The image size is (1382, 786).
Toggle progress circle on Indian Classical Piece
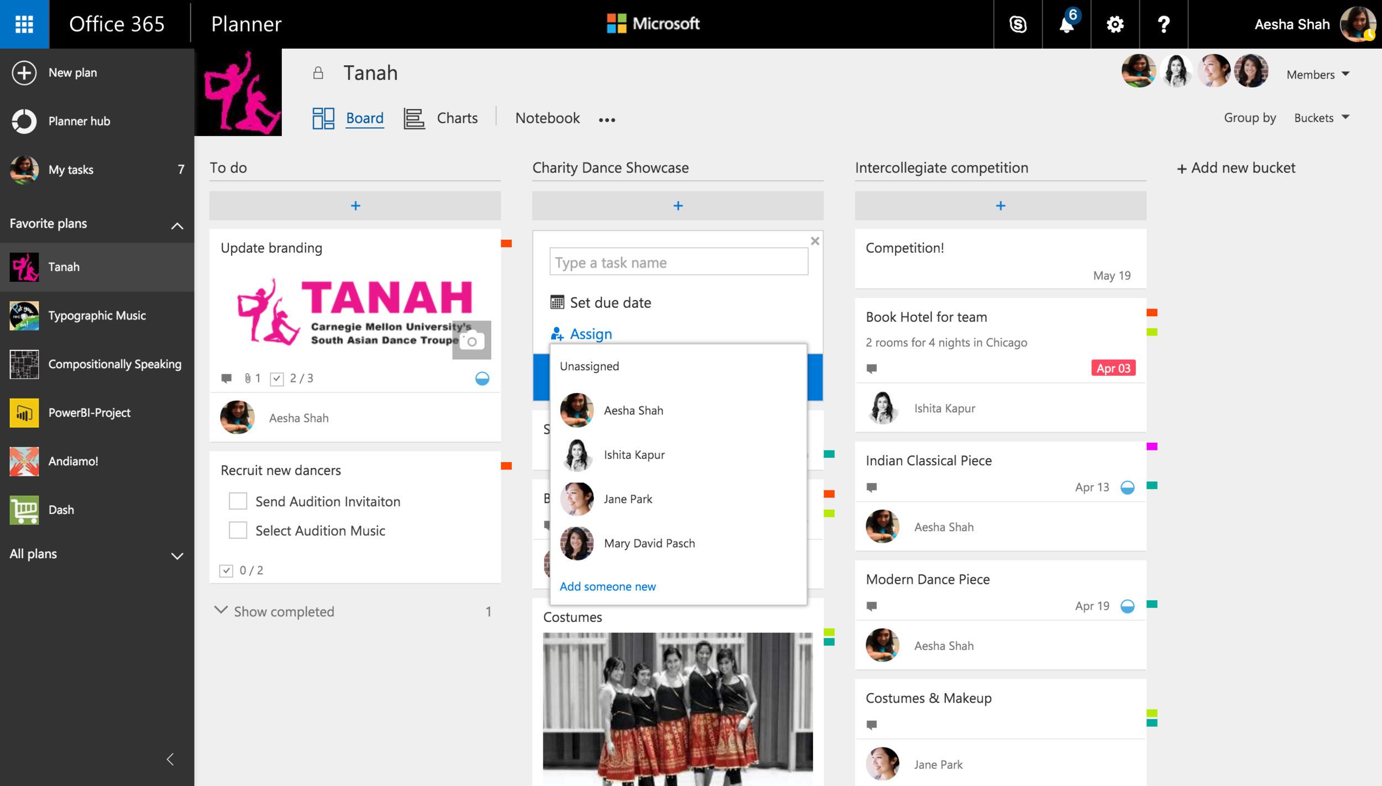click(1127, 487)
